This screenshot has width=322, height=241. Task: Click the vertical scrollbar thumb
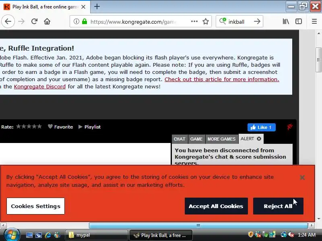[x=318, y=59]
